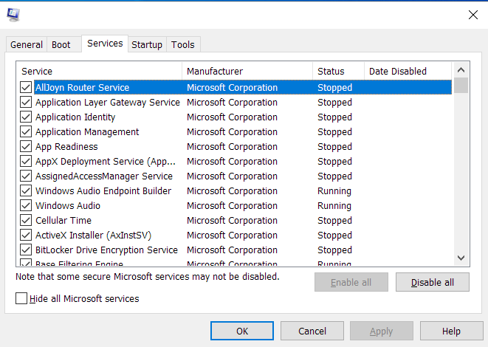This screenshot has width=488, height=347.
Task: Uncheck the AllJoyn Router Service checkbox
Action: click(x=26, y=88)
